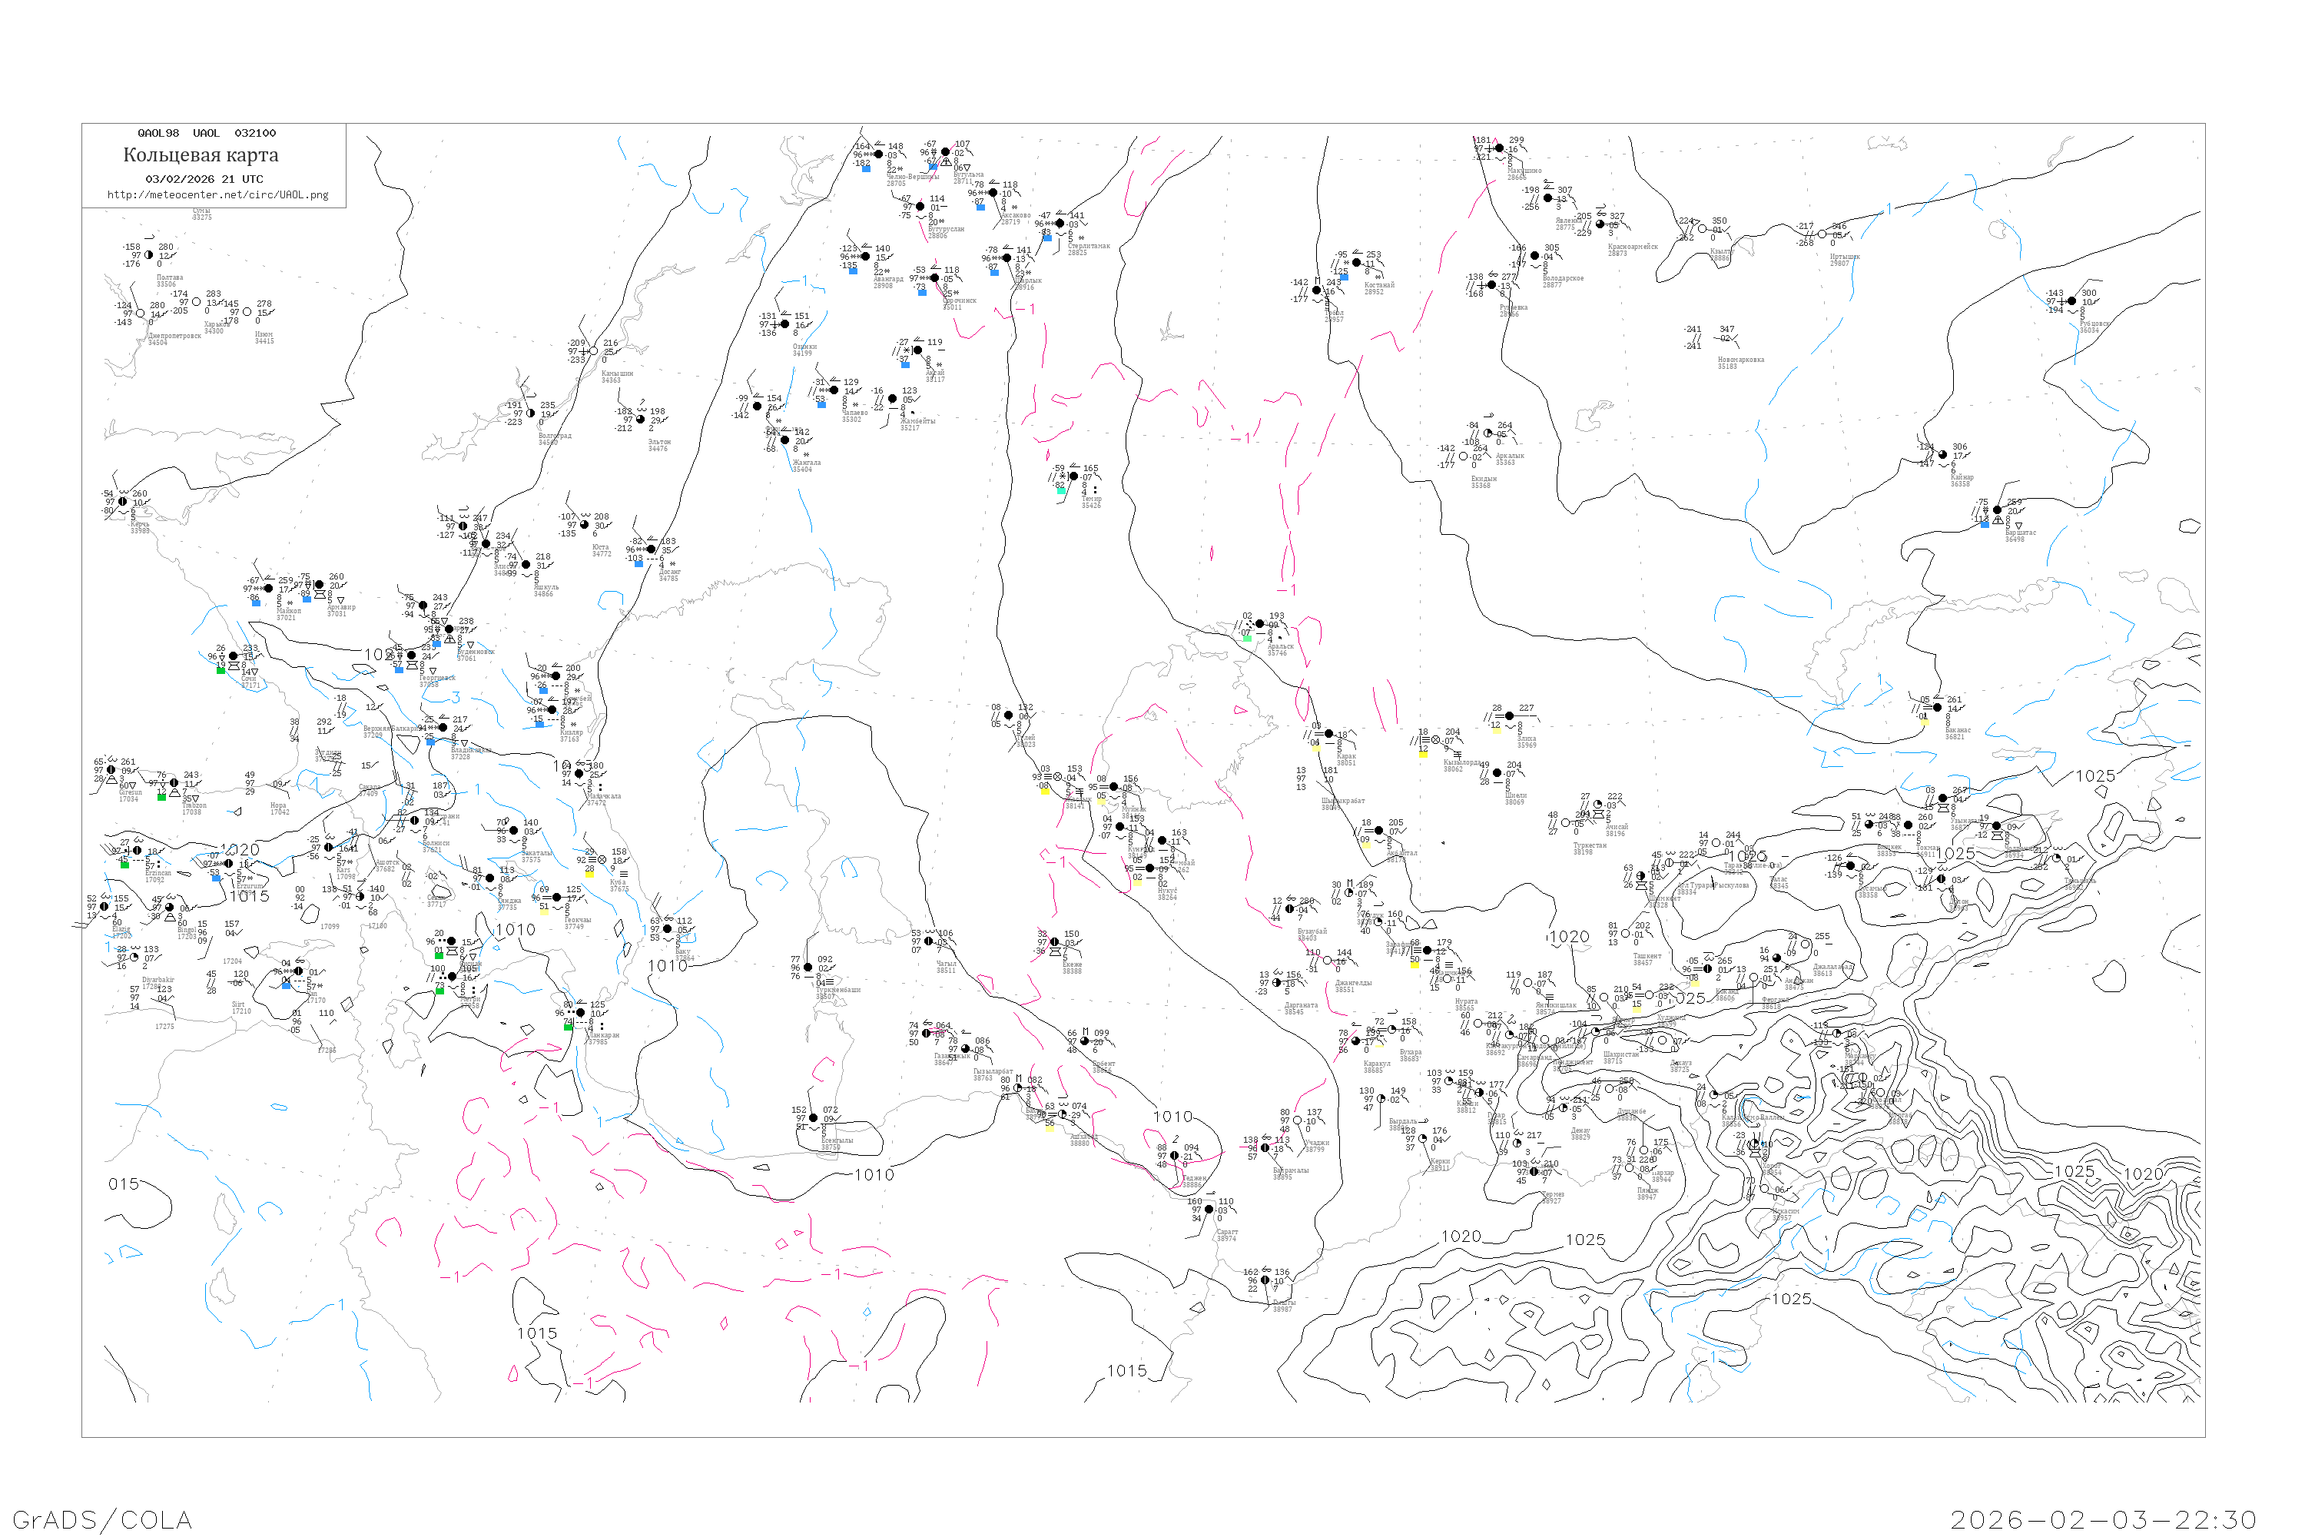Click the Туркменбаши station filled circle

point(808,968)
